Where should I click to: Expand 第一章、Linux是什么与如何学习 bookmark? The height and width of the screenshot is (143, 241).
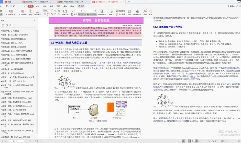coord(1,35)
